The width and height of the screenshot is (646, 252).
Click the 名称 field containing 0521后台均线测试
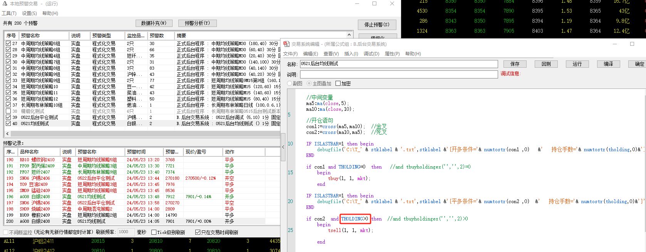[x=399, y=64]
